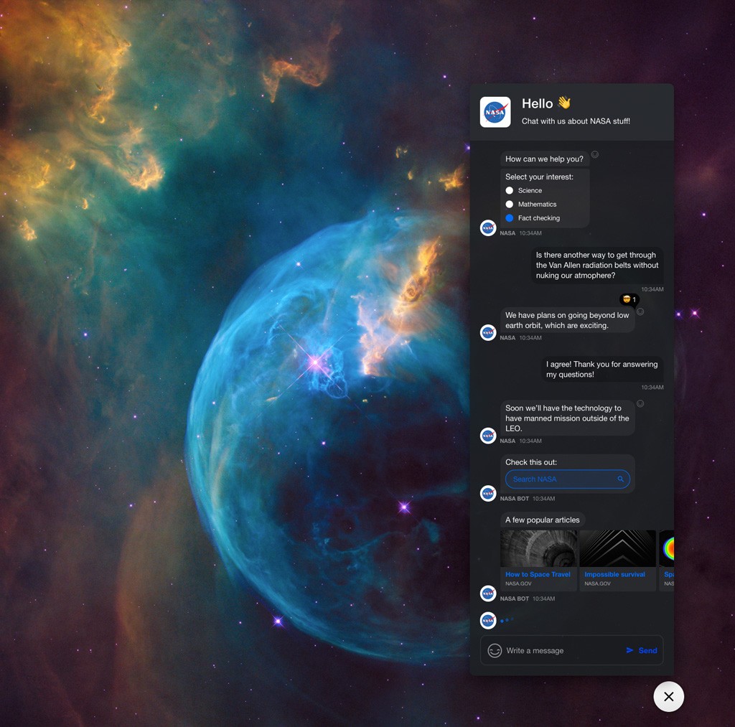Open reaction picker beside "Soon we'll have" message
This screenshot has width=735, height=727.
pyautogui.click(x=640, y=403)
